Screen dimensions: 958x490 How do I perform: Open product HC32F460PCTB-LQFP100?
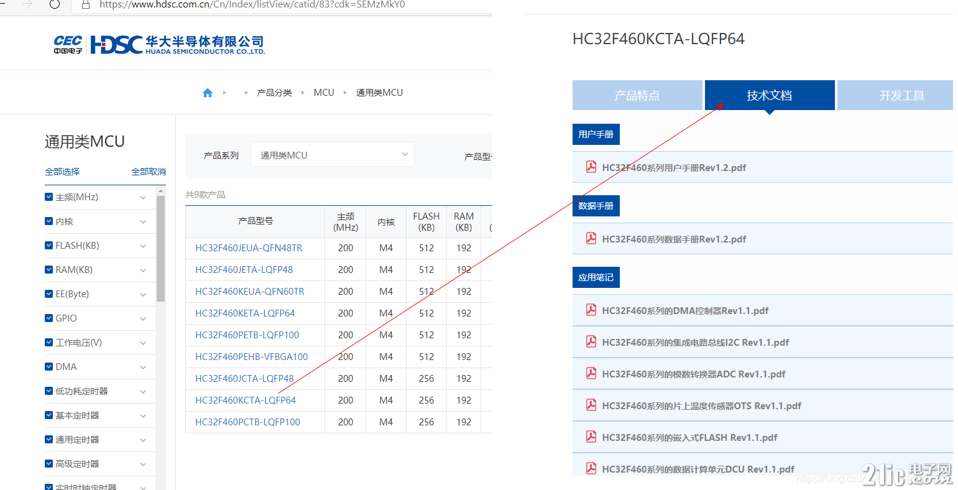[248, 422]
